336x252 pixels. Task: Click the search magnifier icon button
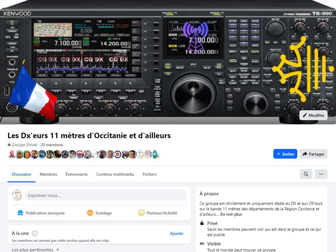306,174
